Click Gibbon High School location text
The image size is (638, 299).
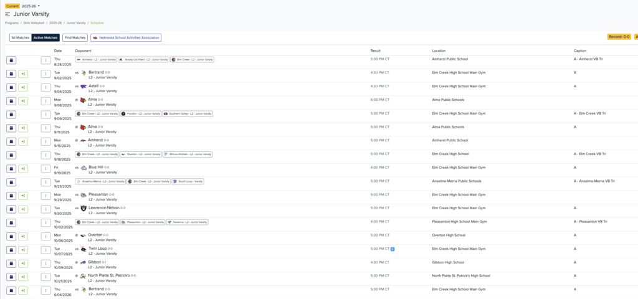tap(448, 262)
